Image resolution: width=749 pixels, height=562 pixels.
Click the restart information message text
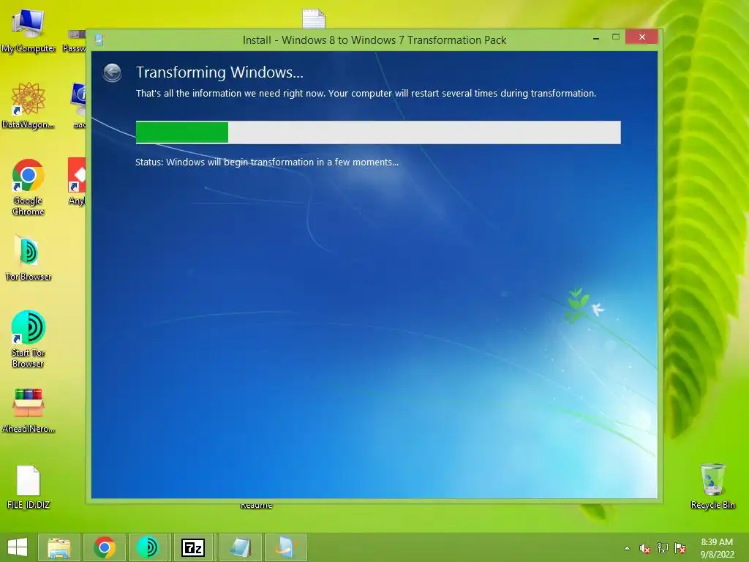tap(366, 93)
